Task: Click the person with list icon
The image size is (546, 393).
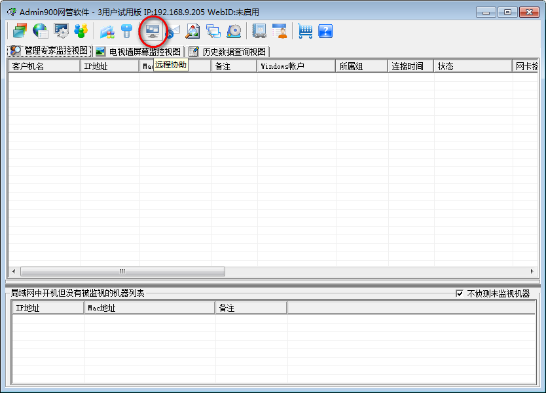Action: pos(280,31)
